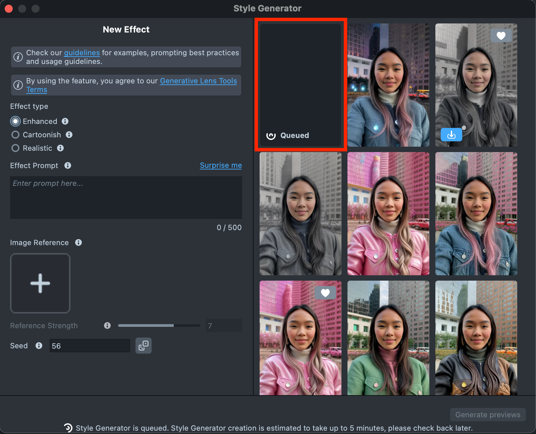
Task: Click the Image Reference info icon
Action: [x=78, y=242]
